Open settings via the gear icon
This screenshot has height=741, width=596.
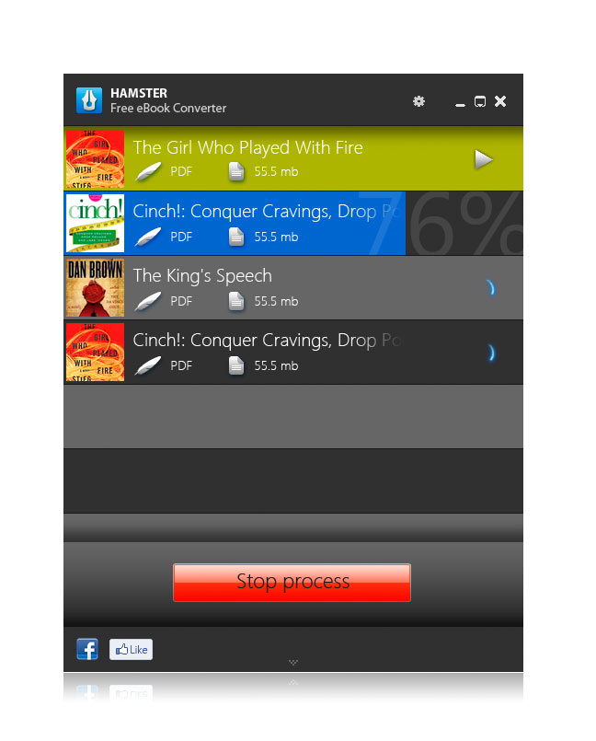point(418,101)
